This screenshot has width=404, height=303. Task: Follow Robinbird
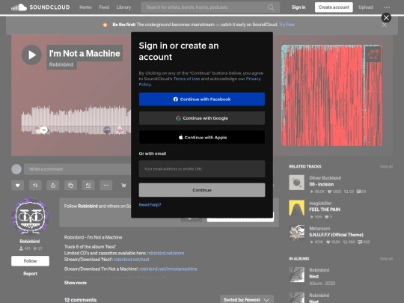pos(30,261)
